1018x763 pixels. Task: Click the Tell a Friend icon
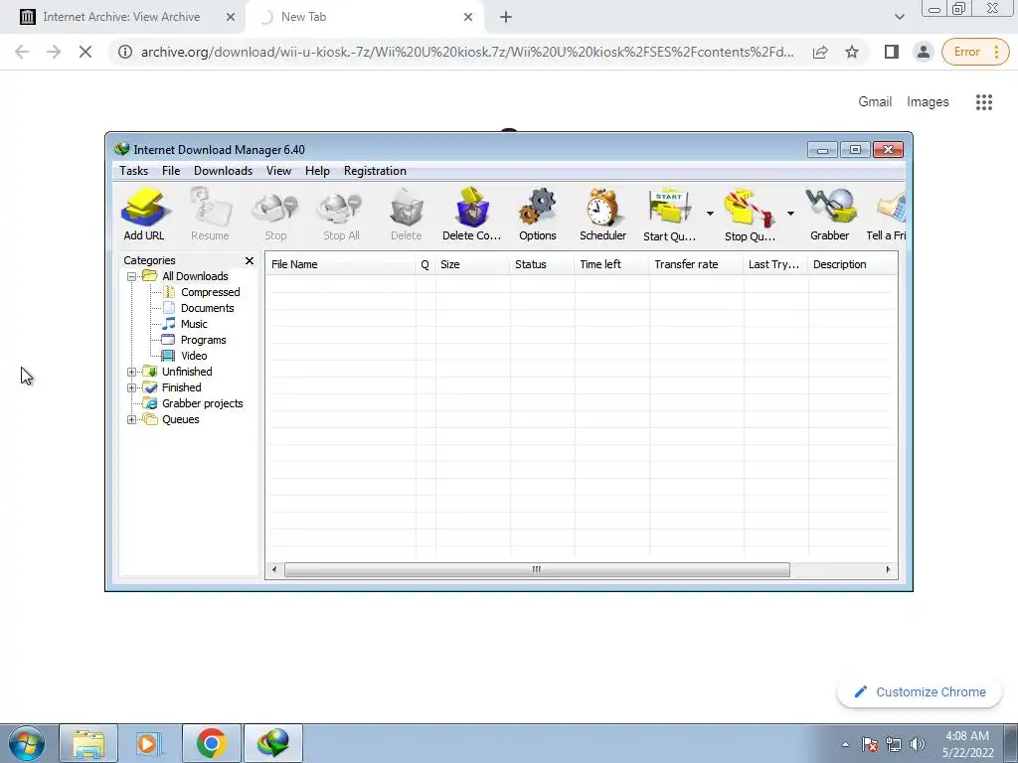coord(886,215)
